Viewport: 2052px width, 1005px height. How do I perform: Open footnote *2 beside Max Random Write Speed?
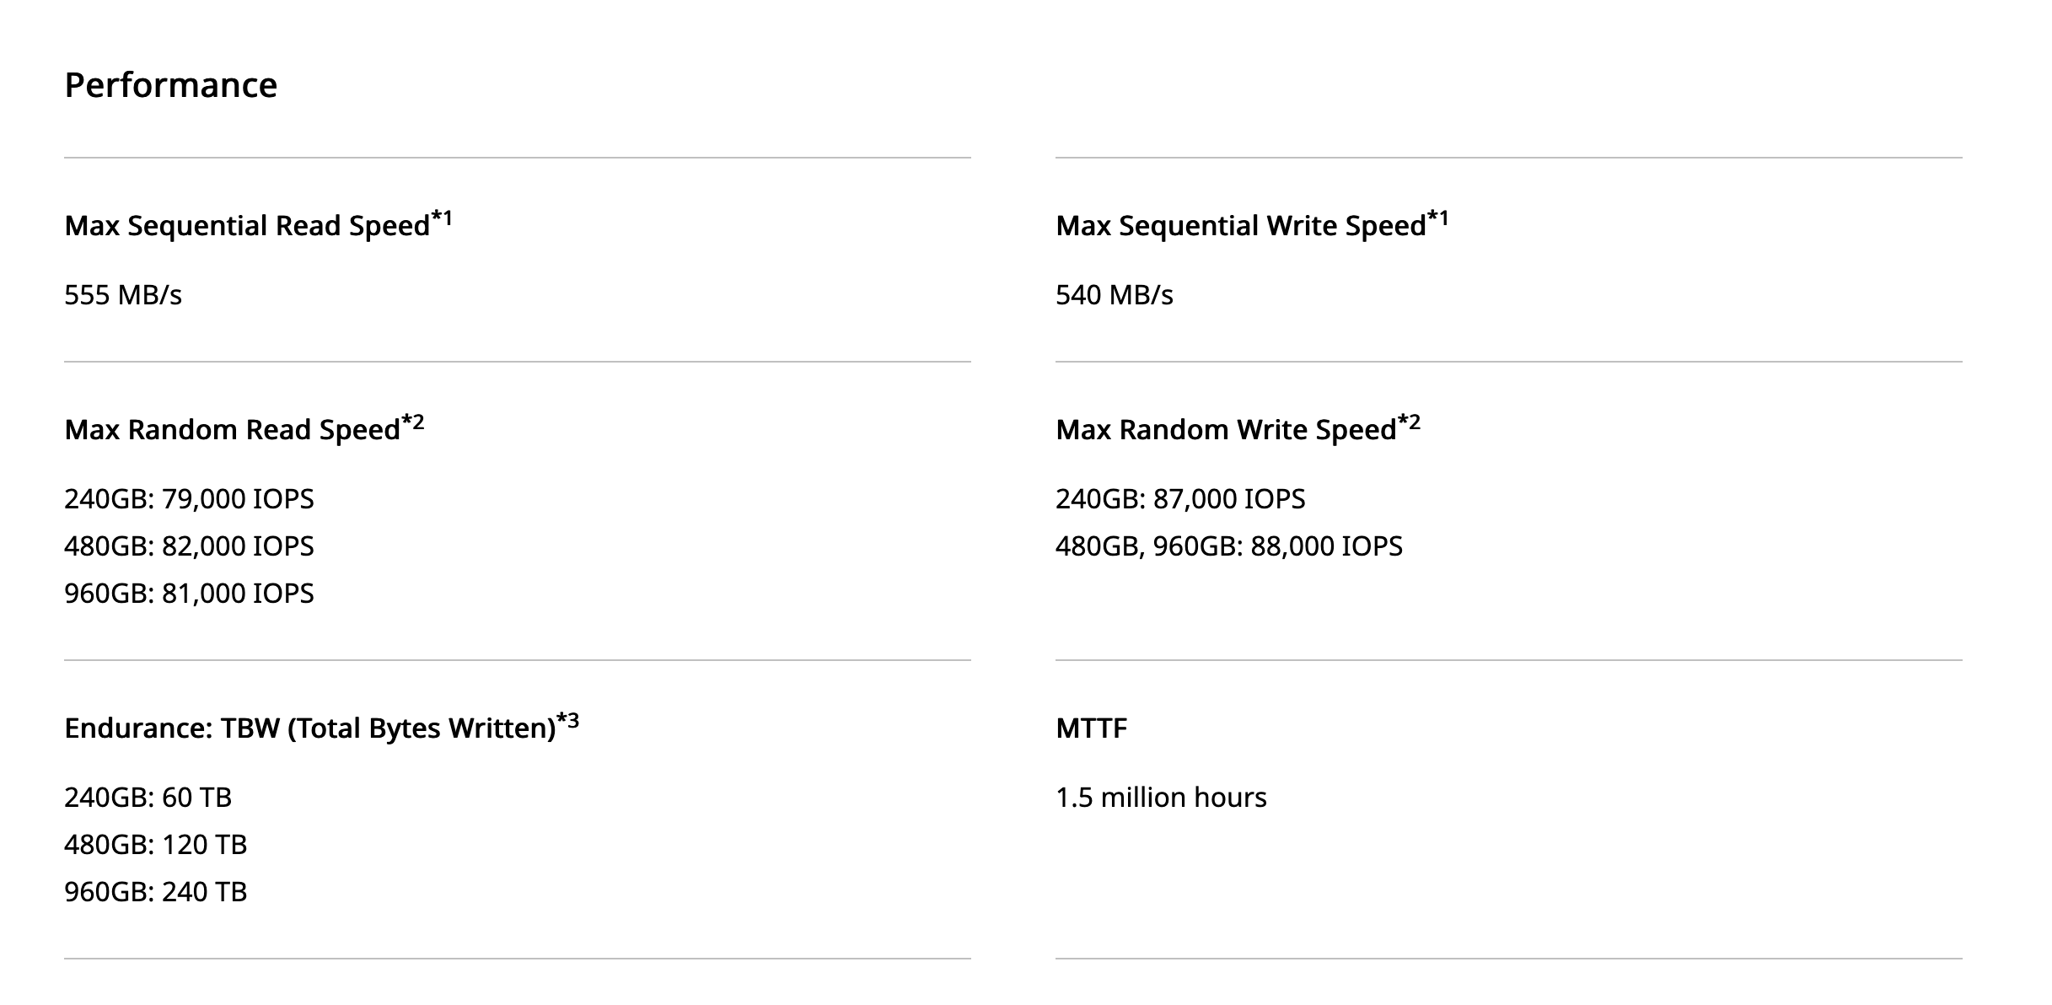coord(1410,422)
